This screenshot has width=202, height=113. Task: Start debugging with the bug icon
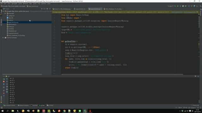click(x=178, y=6)
